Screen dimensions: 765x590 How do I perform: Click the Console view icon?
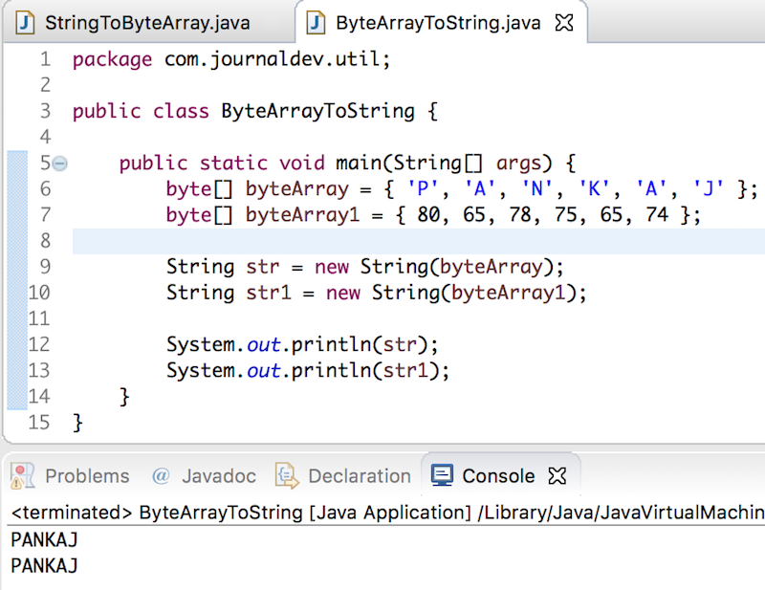point(442,475)
